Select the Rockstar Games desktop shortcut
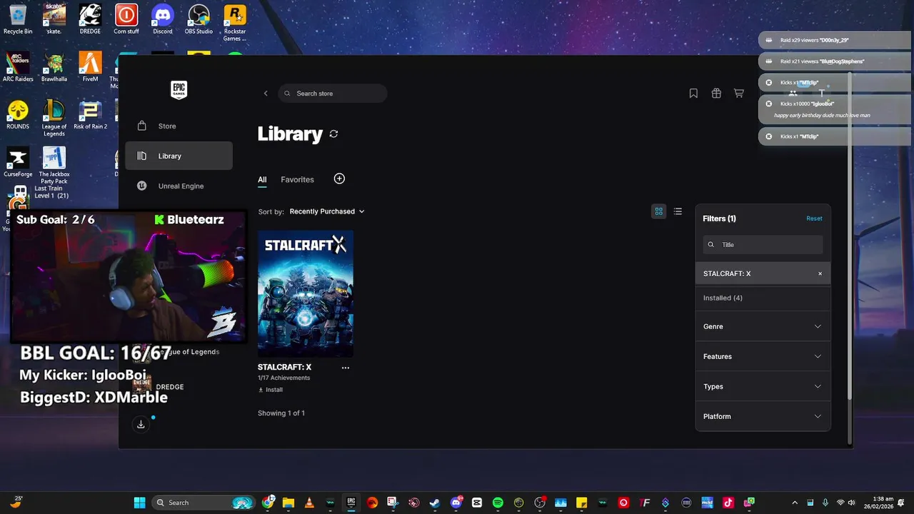Image resolution: width=914 pixels, height=514 pixels. tap(235, 23)
